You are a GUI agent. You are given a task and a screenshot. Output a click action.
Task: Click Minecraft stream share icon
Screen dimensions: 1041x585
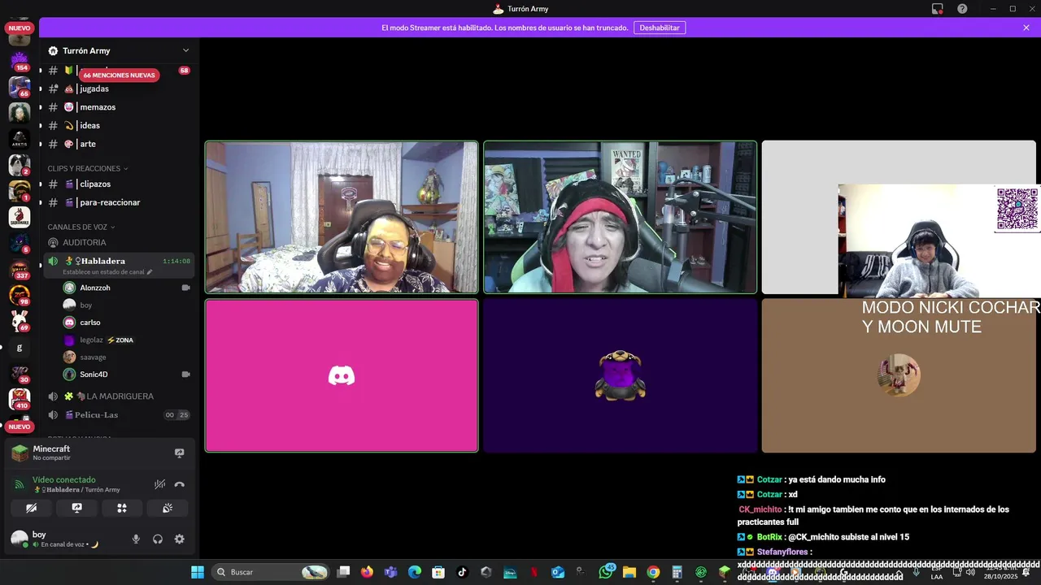pos(180,453)
